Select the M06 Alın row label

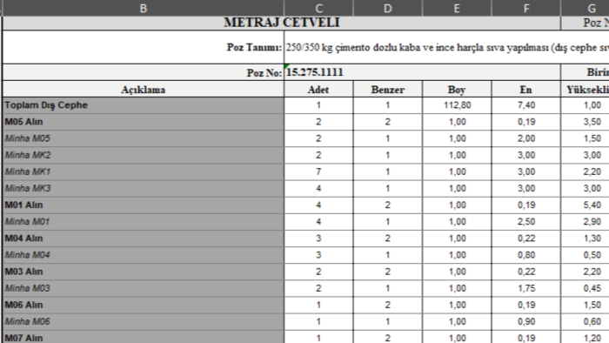click(x=144, y=305)
